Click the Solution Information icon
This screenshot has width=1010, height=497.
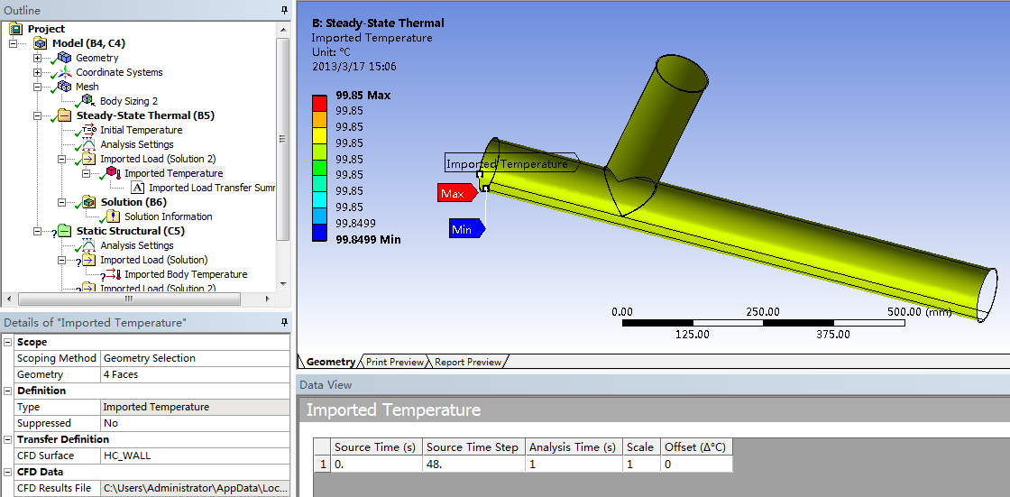click(113, 216)
